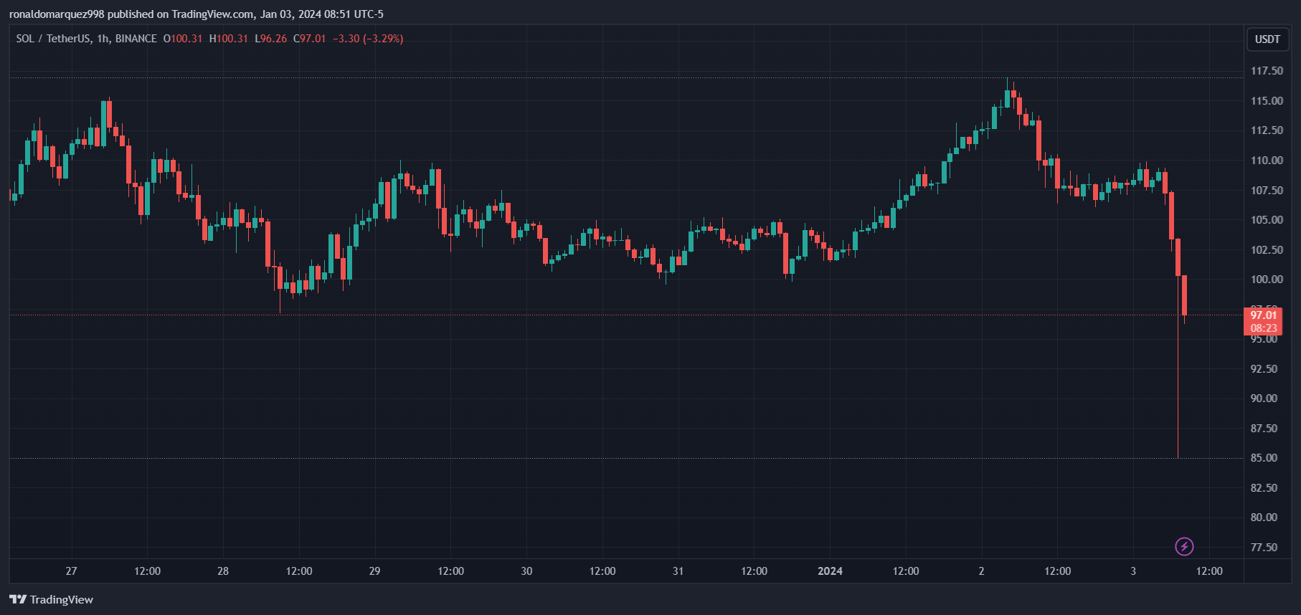Click the TradingView logo at bottom left
The height and width of the screenshot is (615, 1301).
[x=51, y=599]
